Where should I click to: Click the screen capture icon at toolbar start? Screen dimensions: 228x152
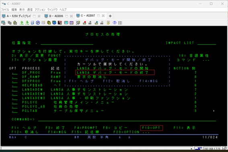3,23
